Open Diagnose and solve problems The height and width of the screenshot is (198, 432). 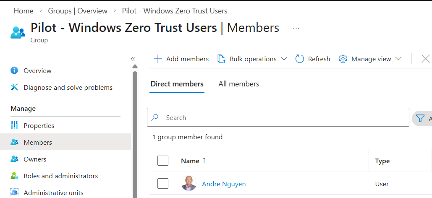point(68,88)
